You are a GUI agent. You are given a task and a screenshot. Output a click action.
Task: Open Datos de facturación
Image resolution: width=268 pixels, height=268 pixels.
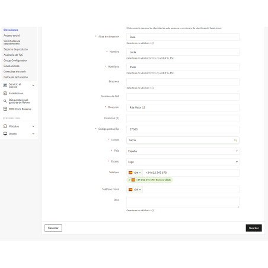[x=16, y=77]
